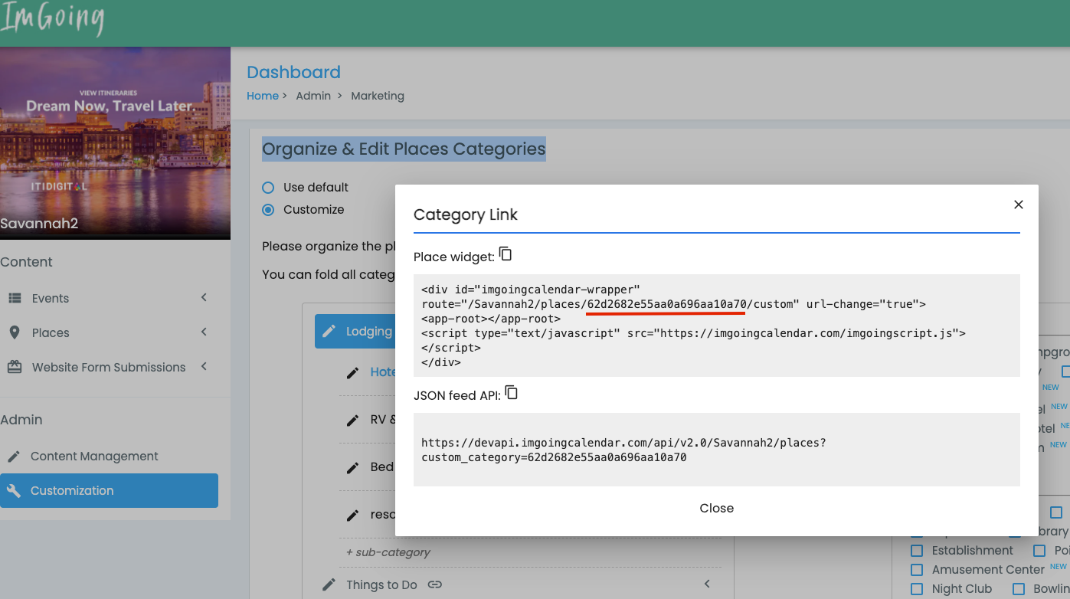Open Website Form Submissions menu

[109, 368]
